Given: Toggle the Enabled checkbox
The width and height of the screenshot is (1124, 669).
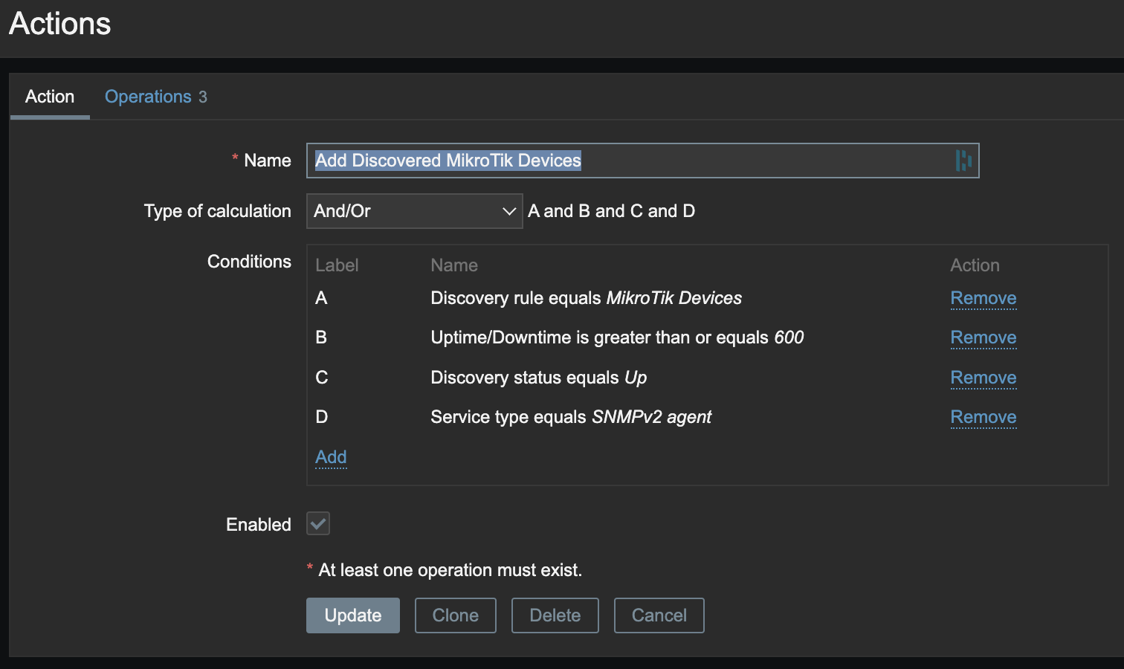Looking at the screenshot, I should (318, 524).
